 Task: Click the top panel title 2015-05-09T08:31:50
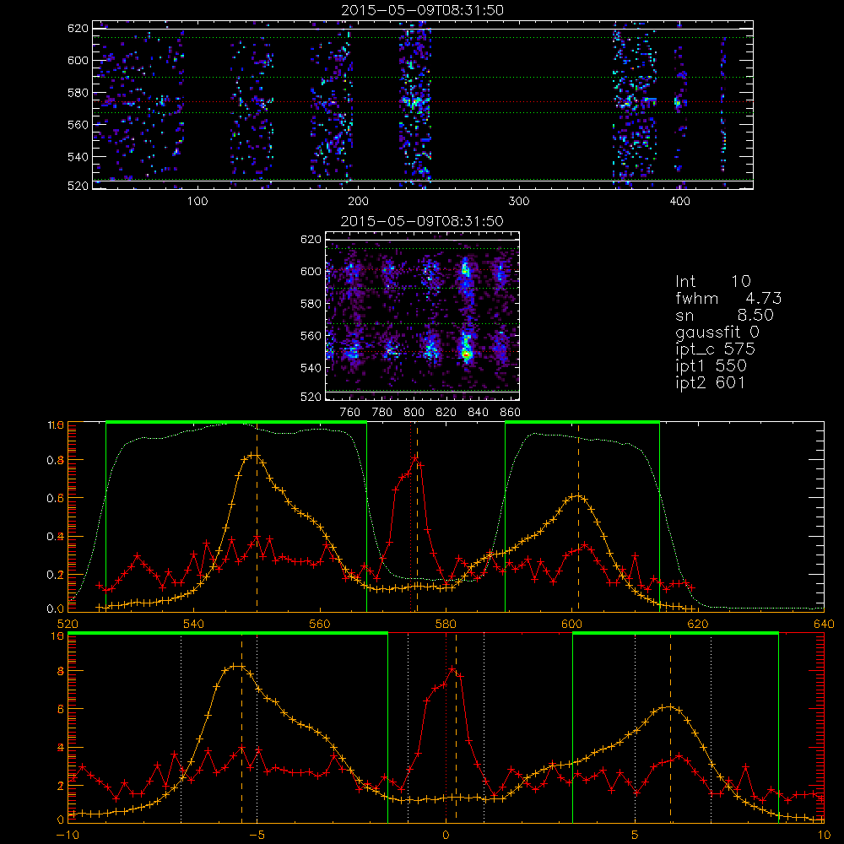coord(423,10)
